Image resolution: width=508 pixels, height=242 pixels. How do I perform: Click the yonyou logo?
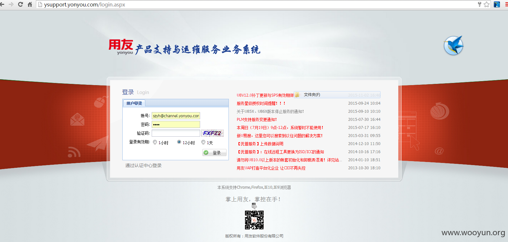(x=121, y=47)
